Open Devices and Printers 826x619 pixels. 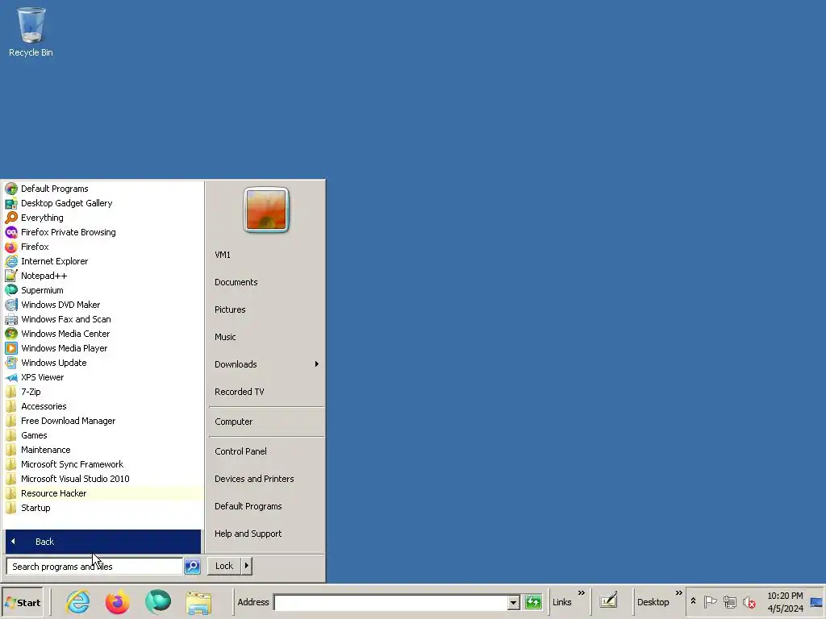tap(266, 479)
